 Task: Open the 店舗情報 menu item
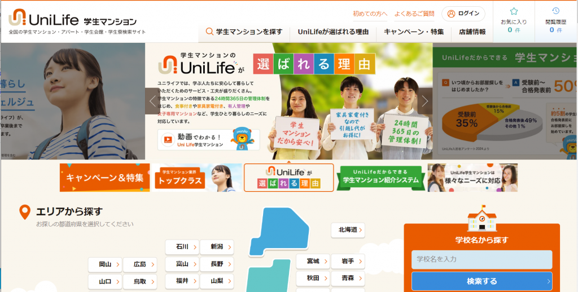pyautogui.click(x=472, y=32)
